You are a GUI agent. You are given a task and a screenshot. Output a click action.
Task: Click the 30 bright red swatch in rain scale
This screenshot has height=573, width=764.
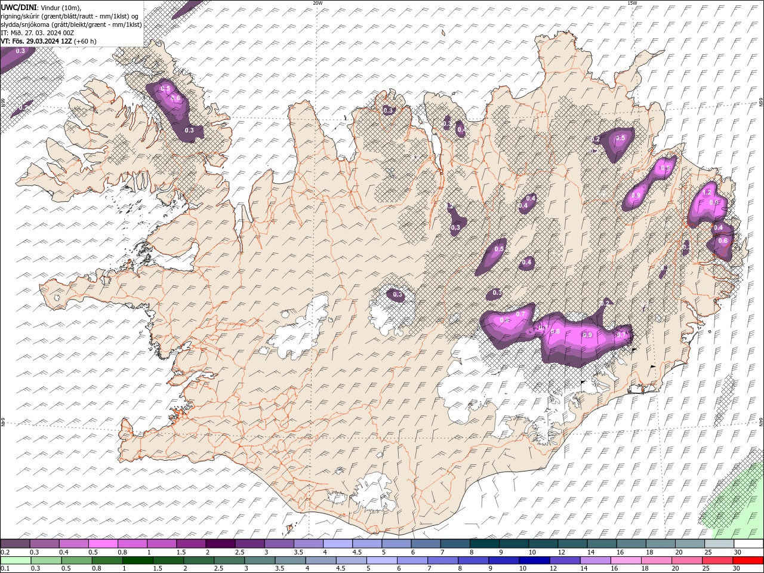coord(748,560)
